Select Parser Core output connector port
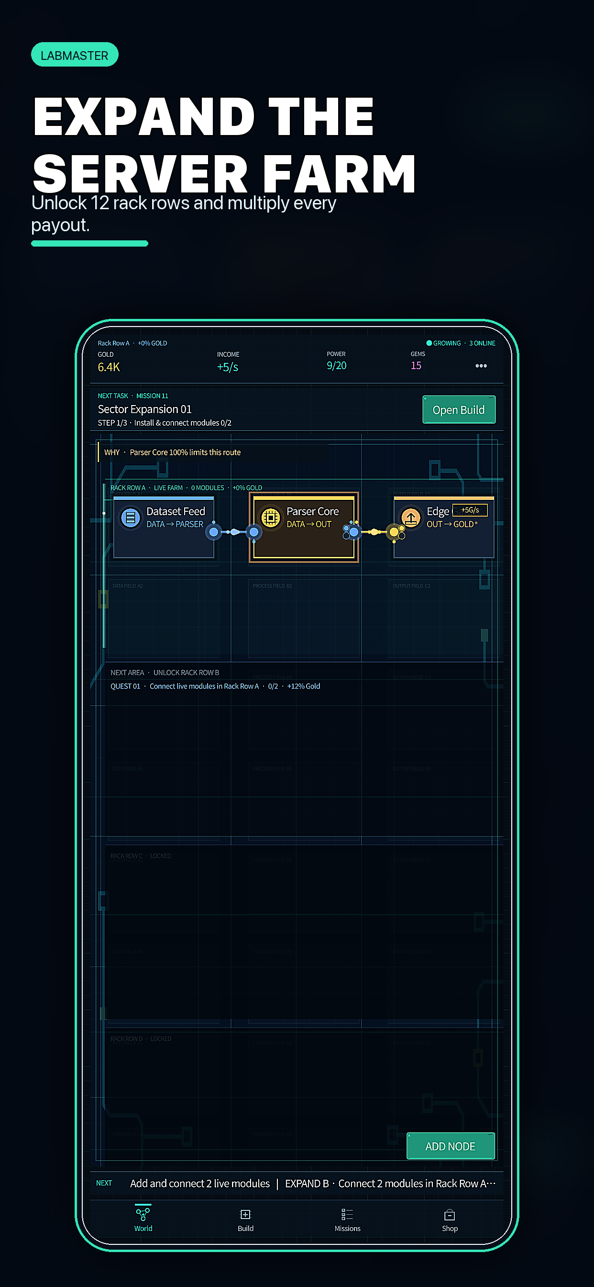The height and width of the screenshot is (1287, 594). (353, 531)
